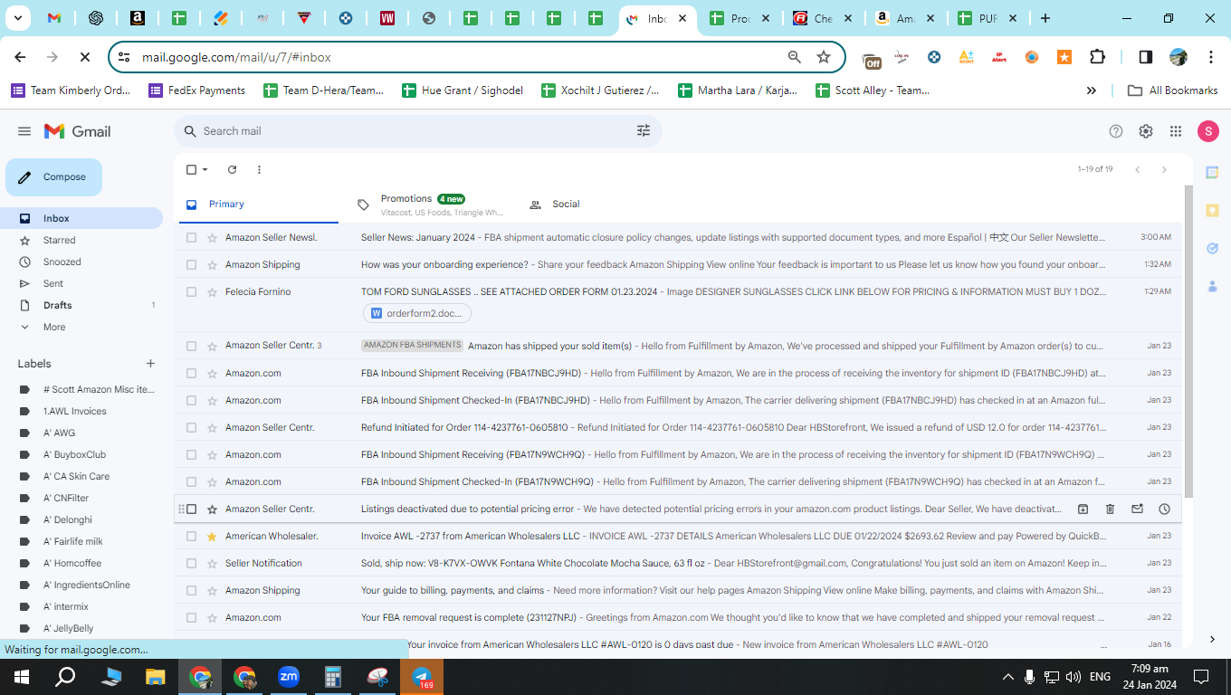Screen dimensions: 1231x695
Task: Open the All Bookmarks folder
Action: pos(1173,90)
